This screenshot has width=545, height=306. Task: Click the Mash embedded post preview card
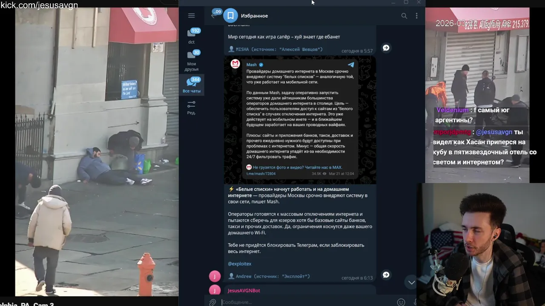tap(300, 120)
